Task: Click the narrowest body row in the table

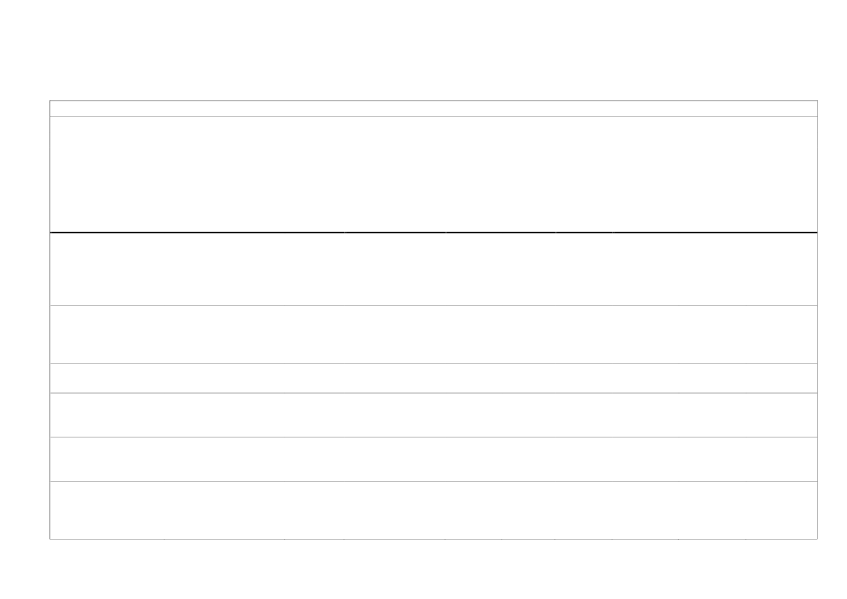Action: [433, 378]
